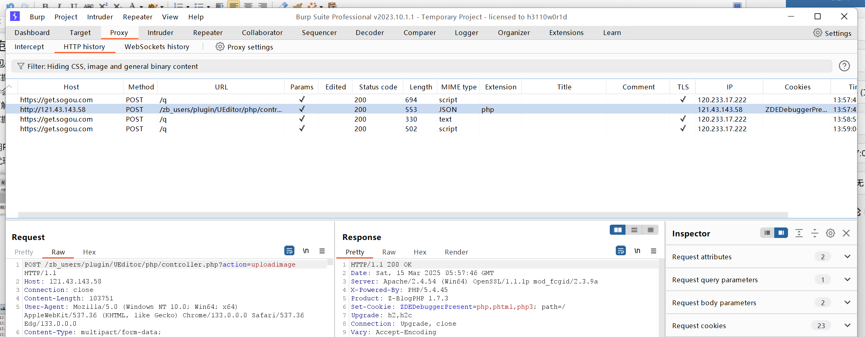Select Hex view in Response panel

click(420, 252)
